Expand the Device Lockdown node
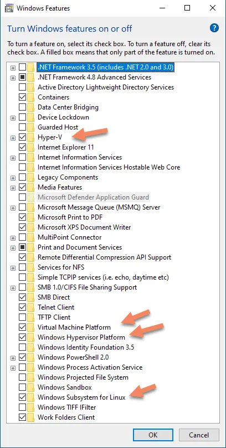 (x=13, y=118)
